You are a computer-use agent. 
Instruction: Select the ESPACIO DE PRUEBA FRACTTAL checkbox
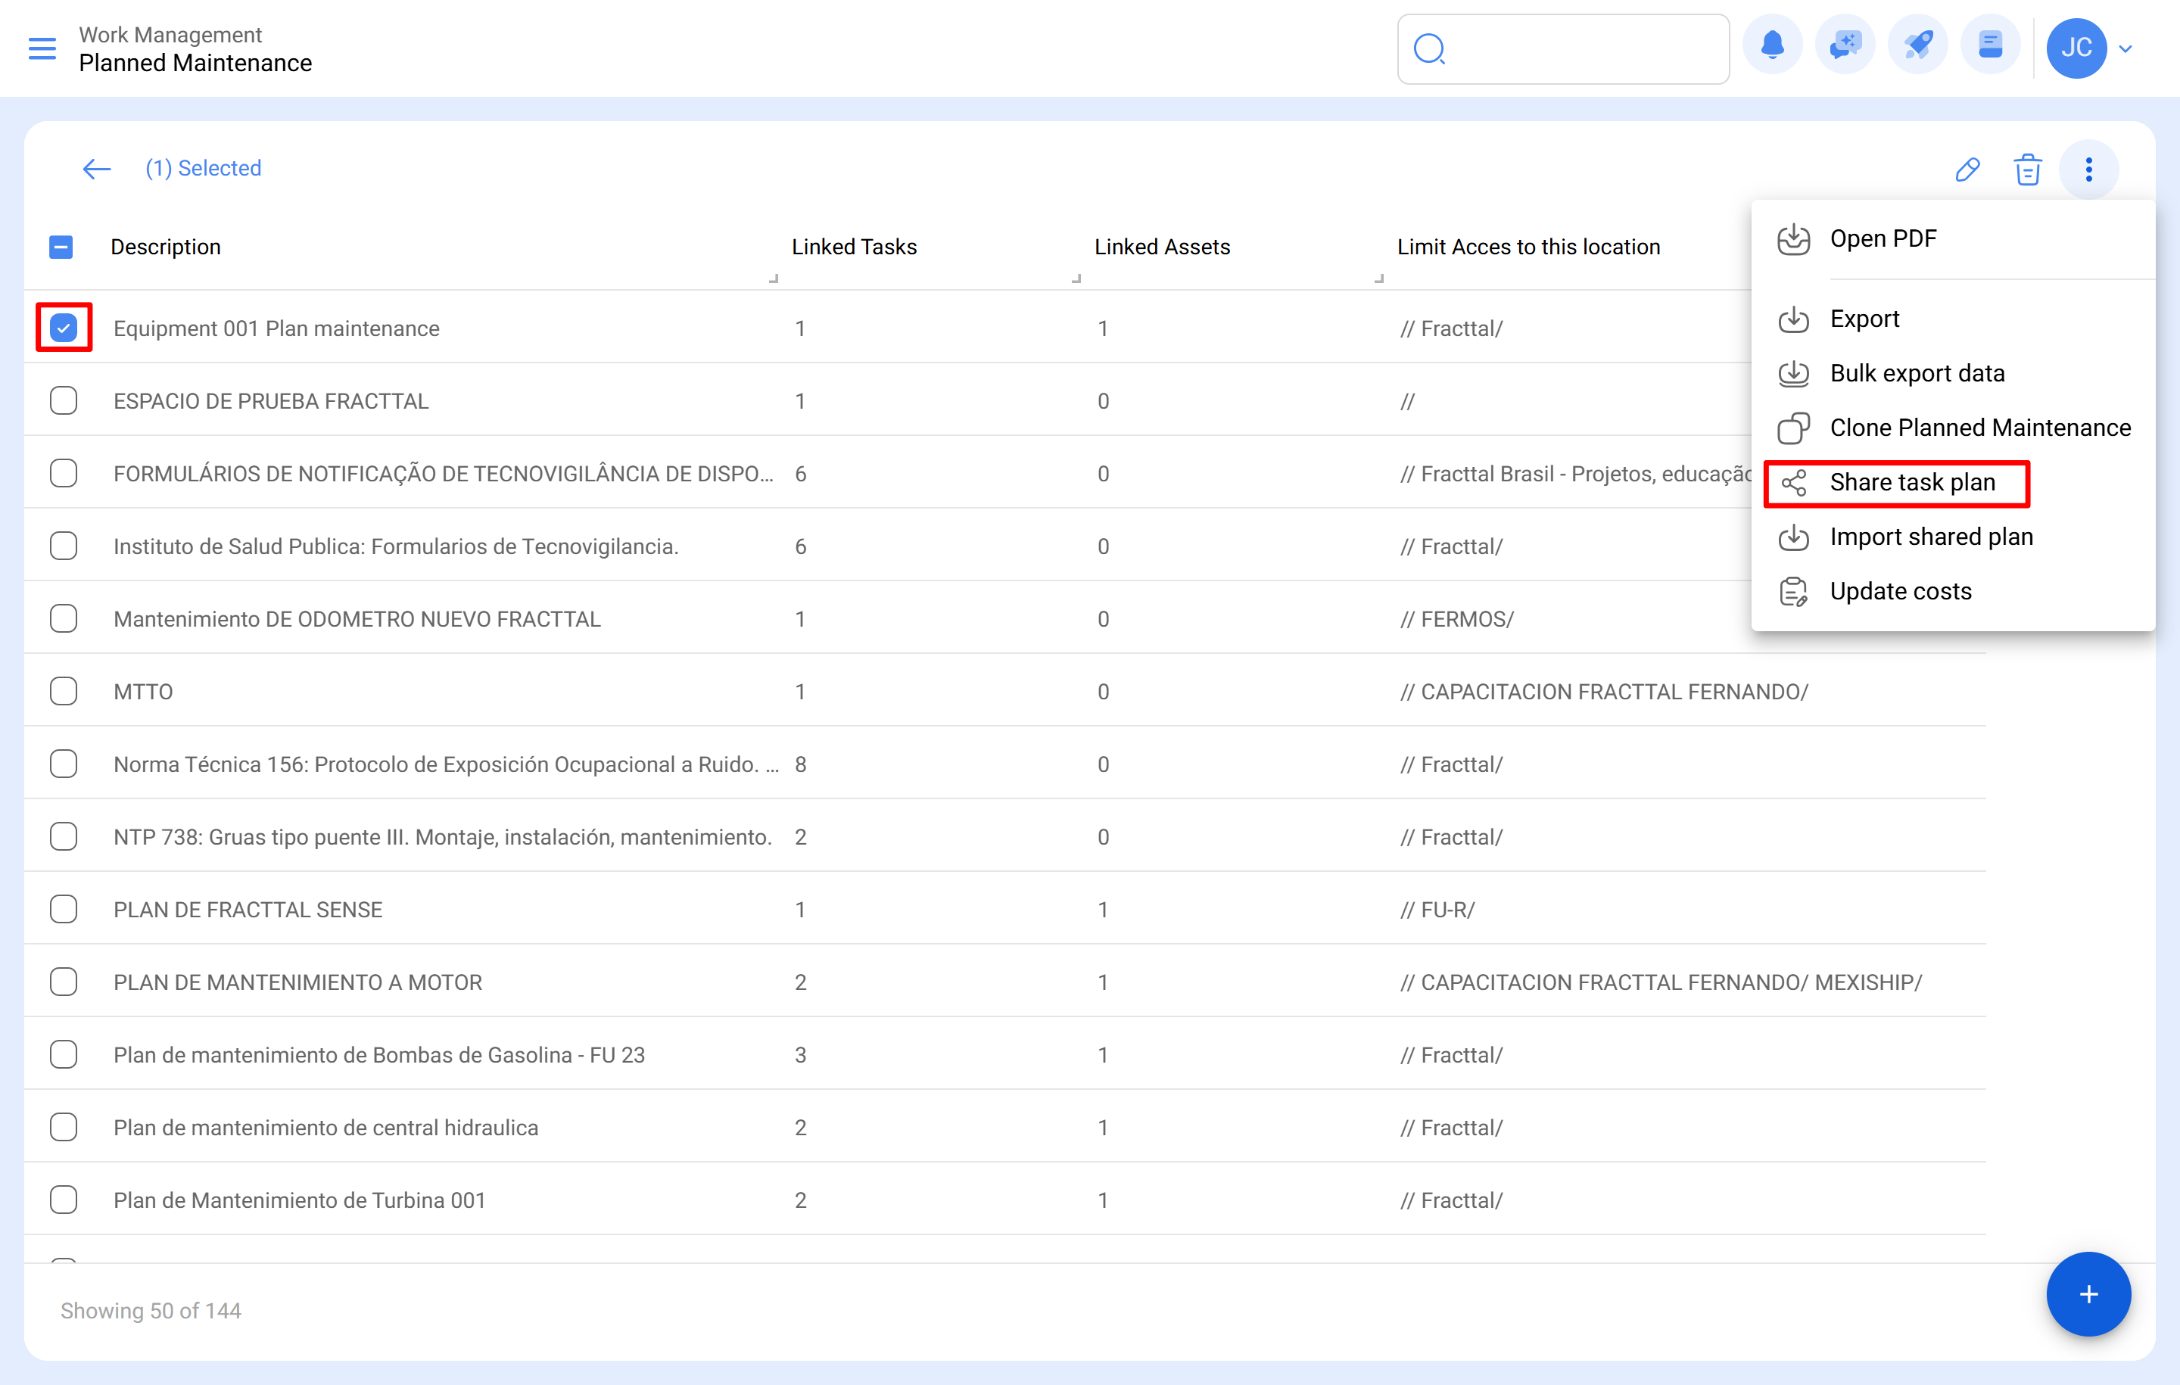tap(64, 400)
